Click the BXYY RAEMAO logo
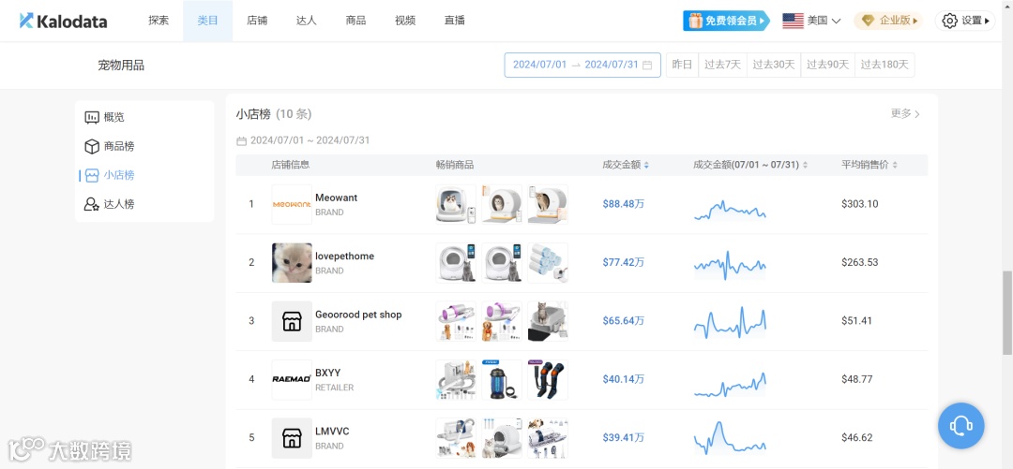The width and height of the screenshot is (1013, 469). click(292, 379)
